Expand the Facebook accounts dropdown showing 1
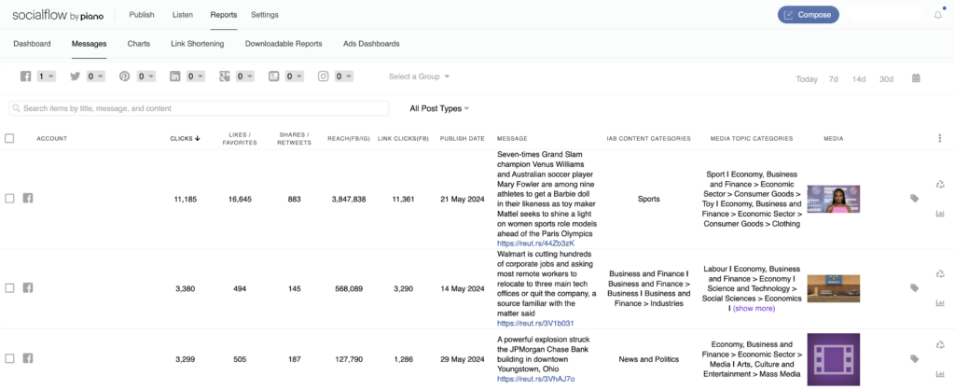The width and height of the screenshot is (955, 390). click(x=47, y=77)
